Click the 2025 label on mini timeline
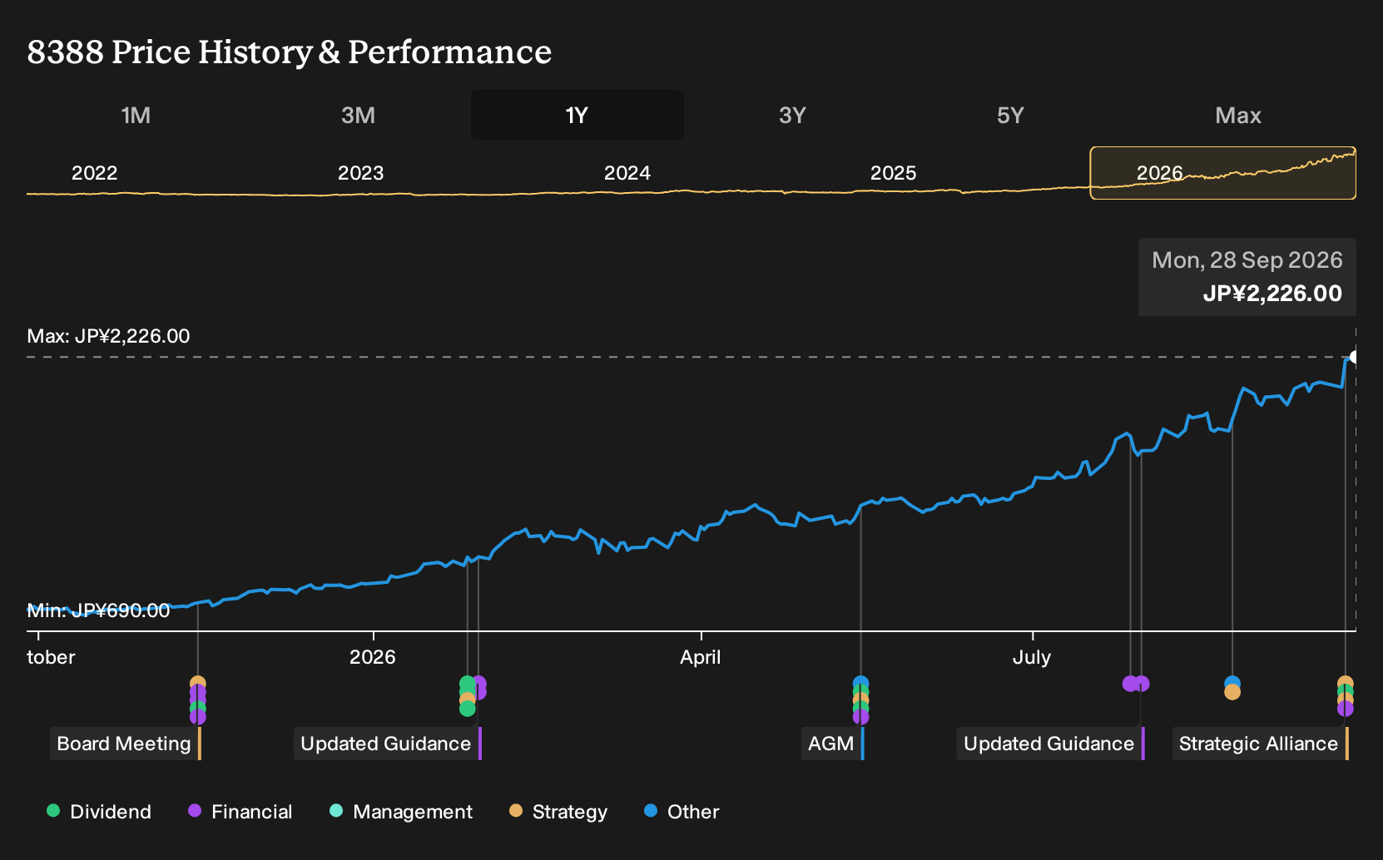Image resolution: width=1383 pixels, height=860 pixels. pos(893,173)
